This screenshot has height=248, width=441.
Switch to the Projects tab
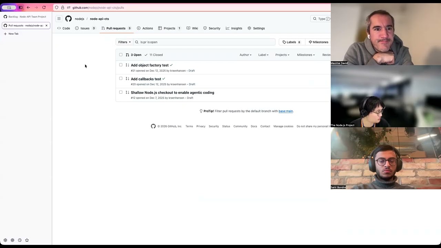tap(170, 28)
